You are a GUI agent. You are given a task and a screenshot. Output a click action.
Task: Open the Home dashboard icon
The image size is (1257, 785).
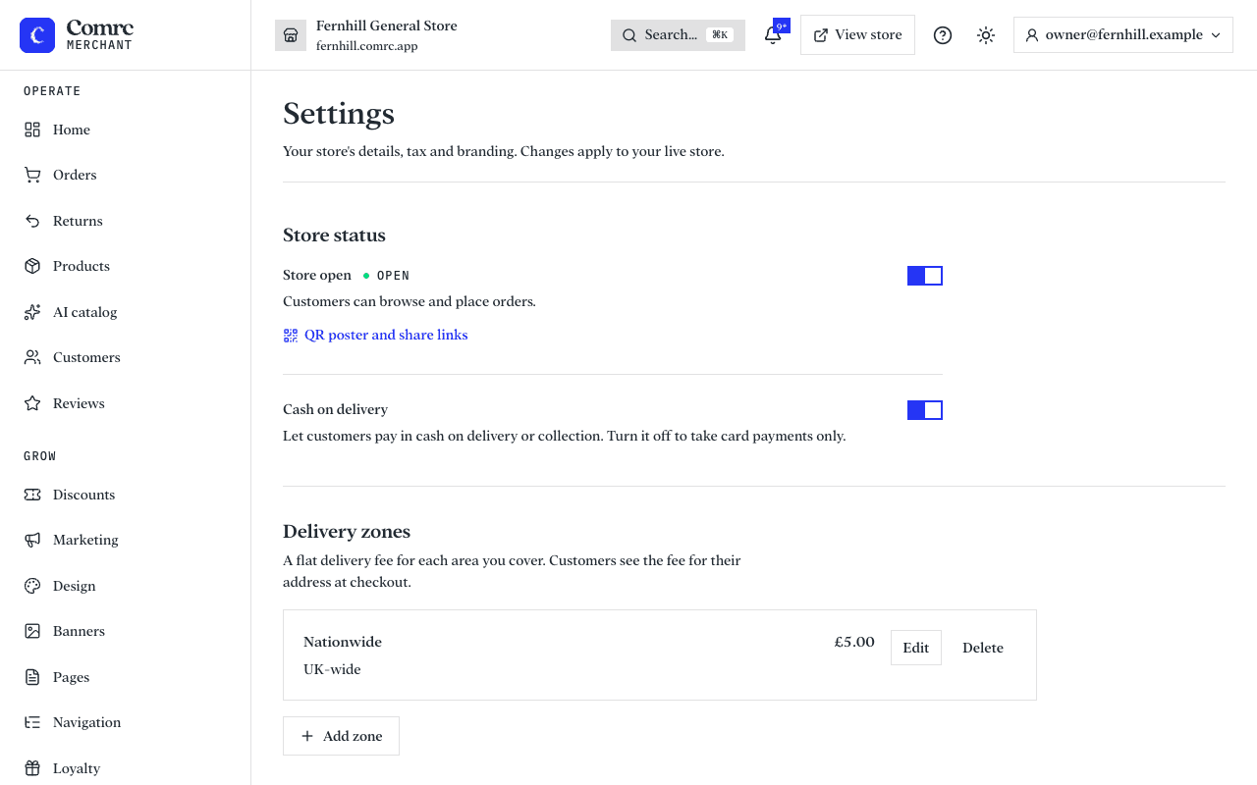coord(32,130)
